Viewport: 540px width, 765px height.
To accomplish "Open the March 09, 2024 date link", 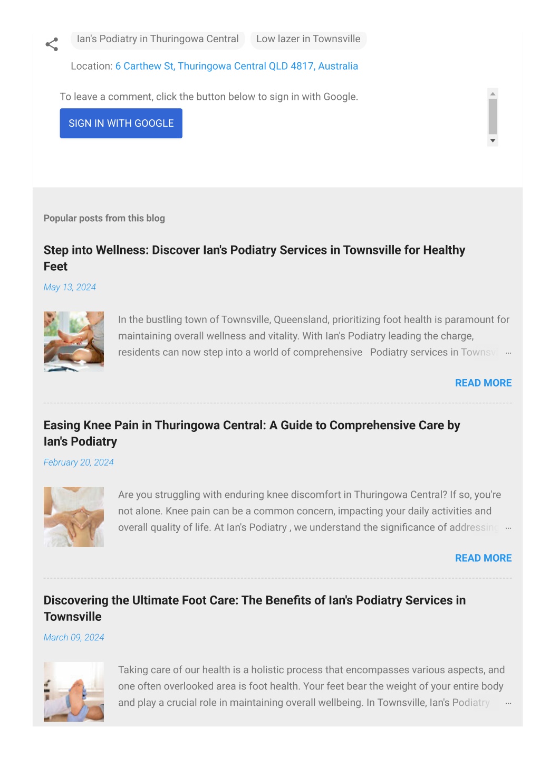I will [x=74, y=638].
